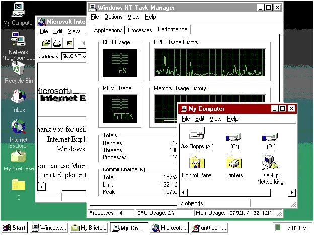The image size is (314, 235).
Task: Switch to My Briefcase taskbar button
Action: [89, 228]
